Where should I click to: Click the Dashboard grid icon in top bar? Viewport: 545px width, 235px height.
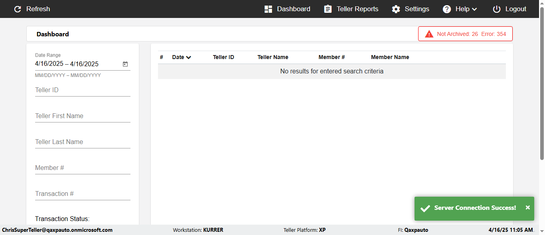(268, 9)
